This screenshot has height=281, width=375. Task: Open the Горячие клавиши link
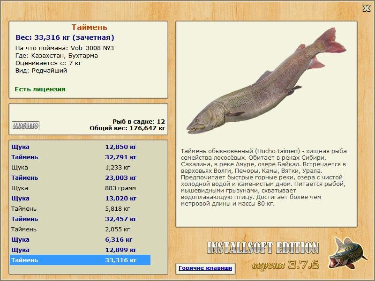point(205,268)
